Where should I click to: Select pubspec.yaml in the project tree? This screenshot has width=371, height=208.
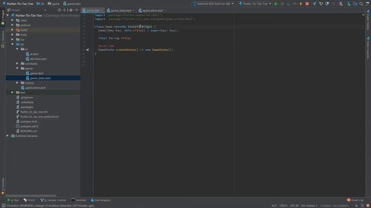[x=29, y=126]
